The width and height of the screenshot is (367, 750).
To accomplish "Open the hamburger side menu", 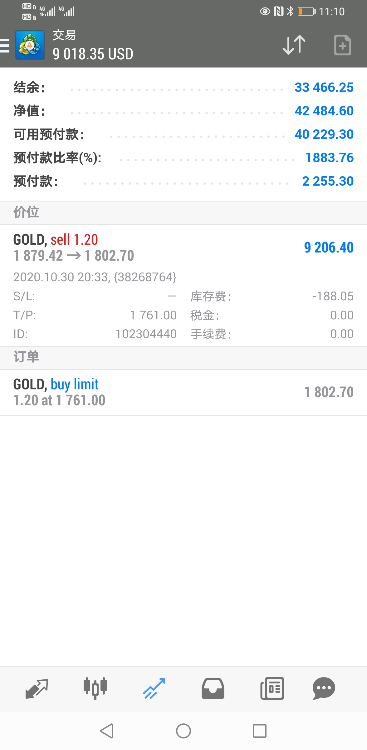I will [x=4, y=46].
